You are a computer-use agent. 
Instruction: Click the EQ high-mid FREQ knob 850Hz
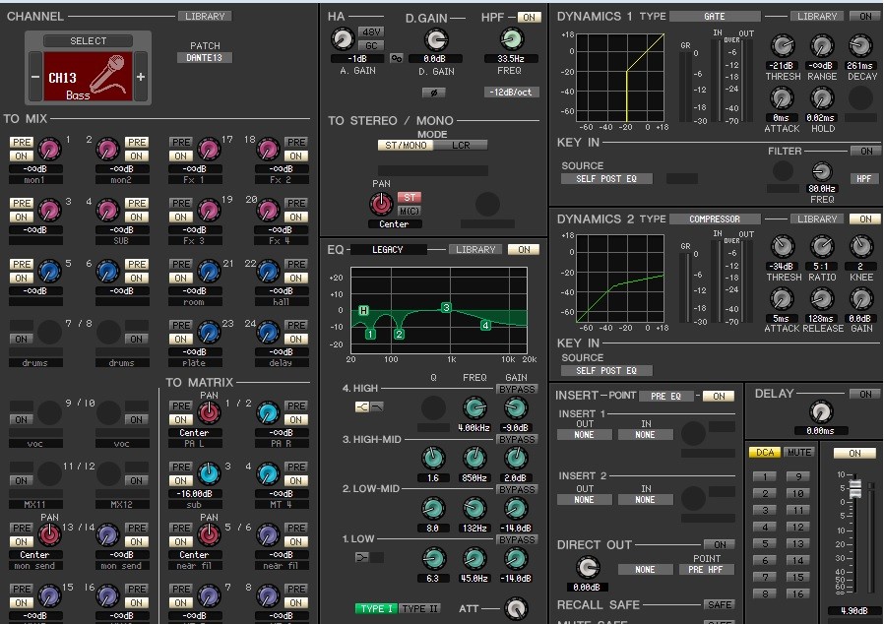click(474, 459)
